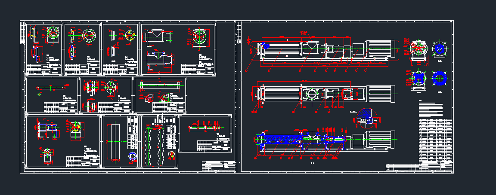Select the stepped drive shaft drawing at bottom right
Screen dimensions: 496x195
[206, 127]
